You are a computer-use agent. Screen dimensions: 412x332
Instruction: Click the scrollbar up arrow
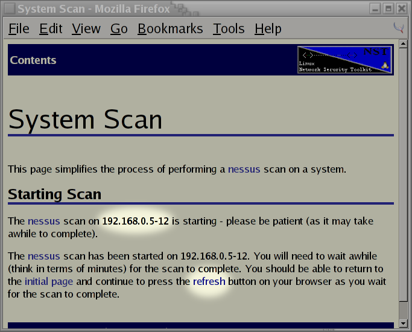click(x=403, y=43)
